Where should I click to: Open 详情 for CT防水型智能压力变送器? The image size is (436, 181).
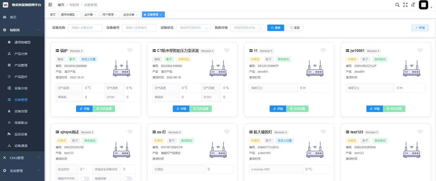[181, 109]
